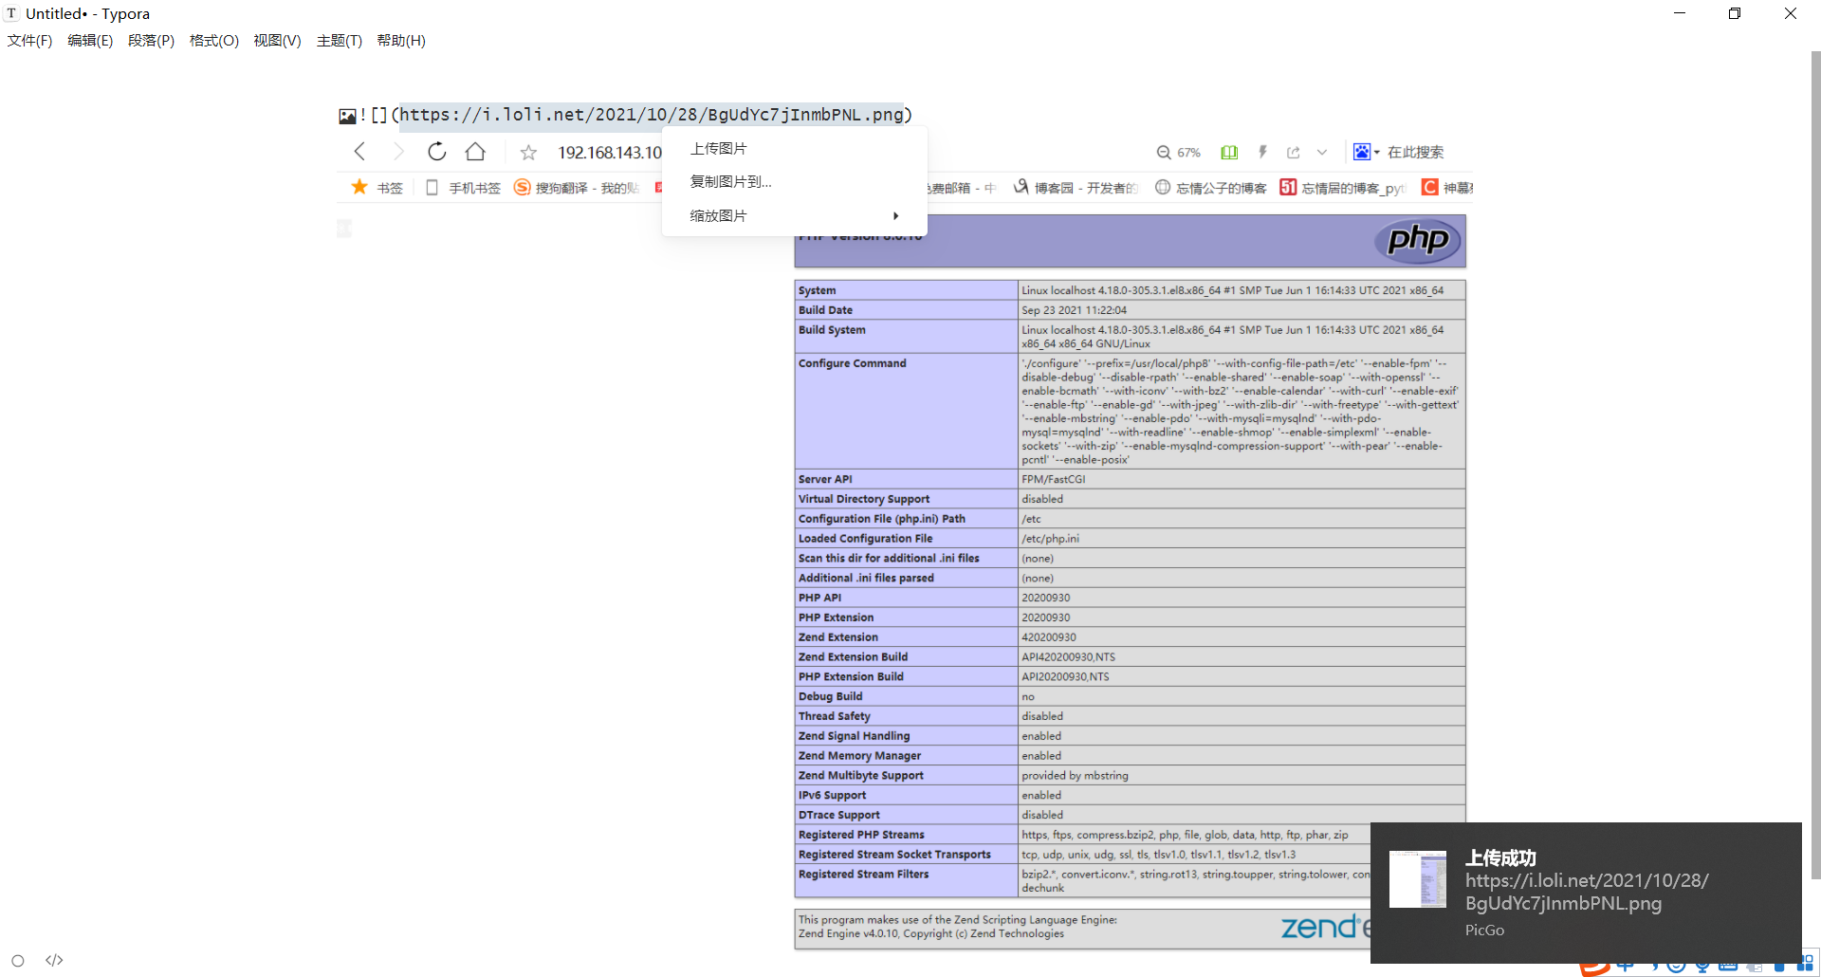This screenshot has width=1821, height=977.
Task: Restore down the Typora window
Action: 1735,13
